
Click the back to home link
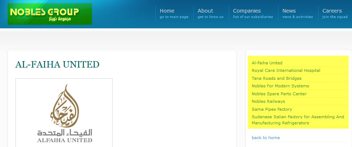[266, 138]
